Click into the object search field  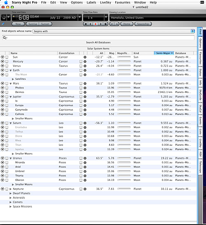coord(98,38)
